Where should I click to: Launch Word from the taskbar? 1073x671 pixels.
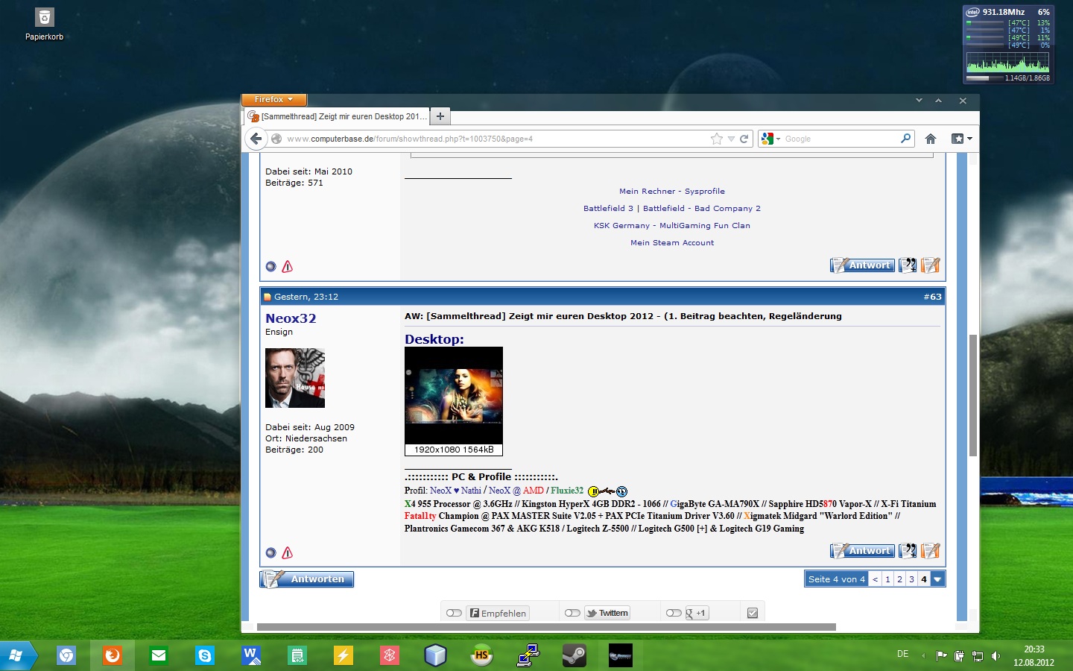pos(250,655)
